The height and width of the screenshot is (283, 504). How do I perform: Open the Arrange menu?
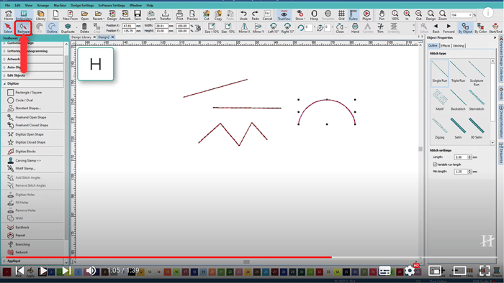coord(42,6)
